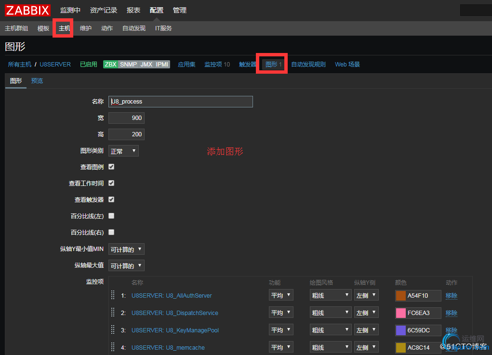
Task: Grab drag handle of U8_AllAuthServer row
Action: coord(113,295)
